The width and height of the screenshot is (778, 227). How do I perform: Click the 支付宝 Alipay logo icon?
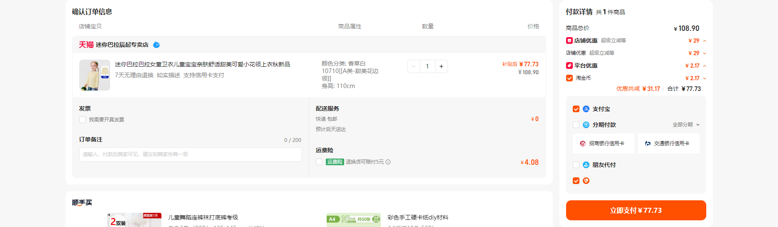click(x=586, y=109)
